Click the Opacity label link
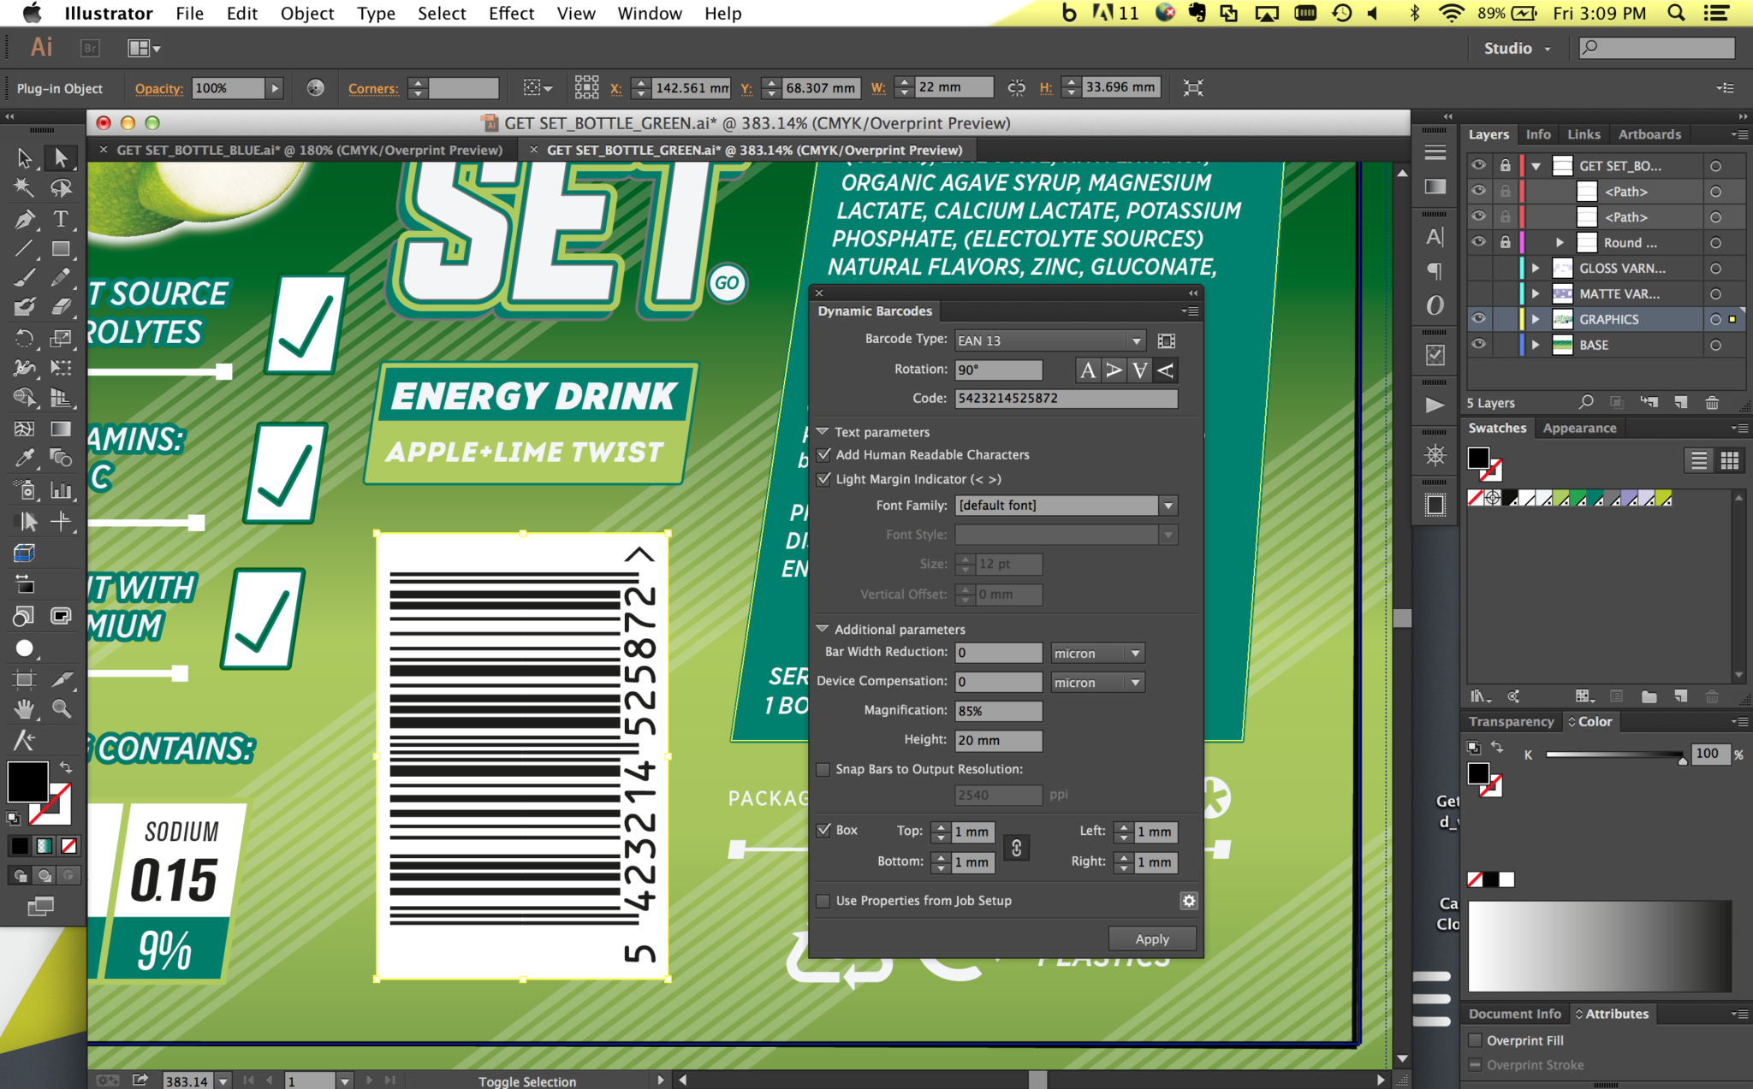The image size is (1753, 1089). pyautogui.click(x=159, y=88)
